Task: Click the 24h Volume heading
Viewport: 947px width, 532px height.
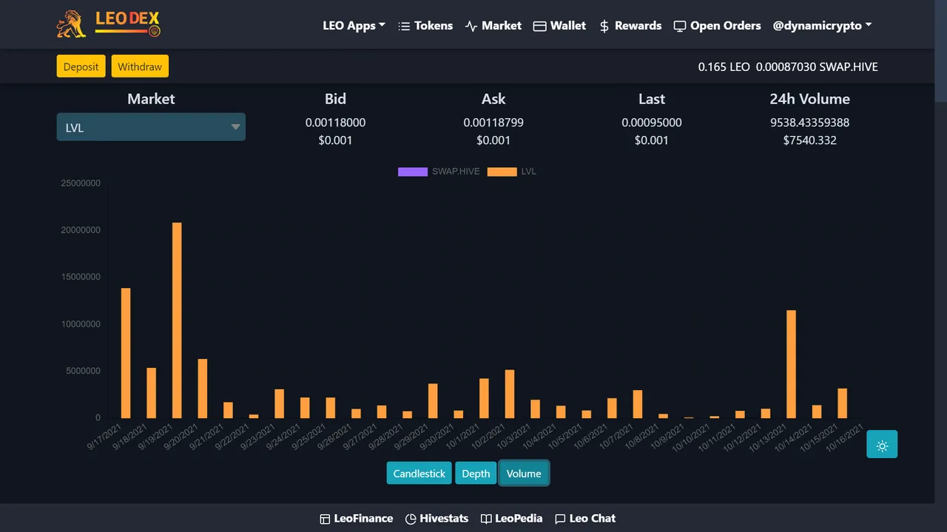Action: pos(809,99)
